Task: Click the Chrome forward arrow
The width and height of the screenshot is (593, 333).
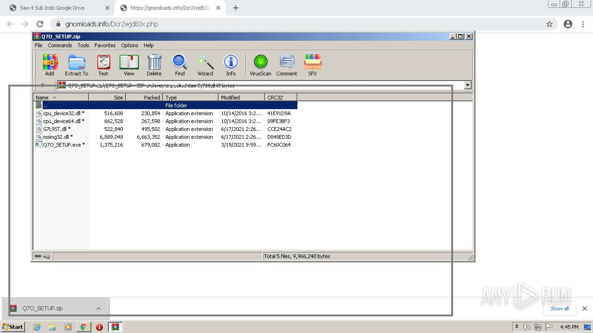Action: click(x=25, y=24)
